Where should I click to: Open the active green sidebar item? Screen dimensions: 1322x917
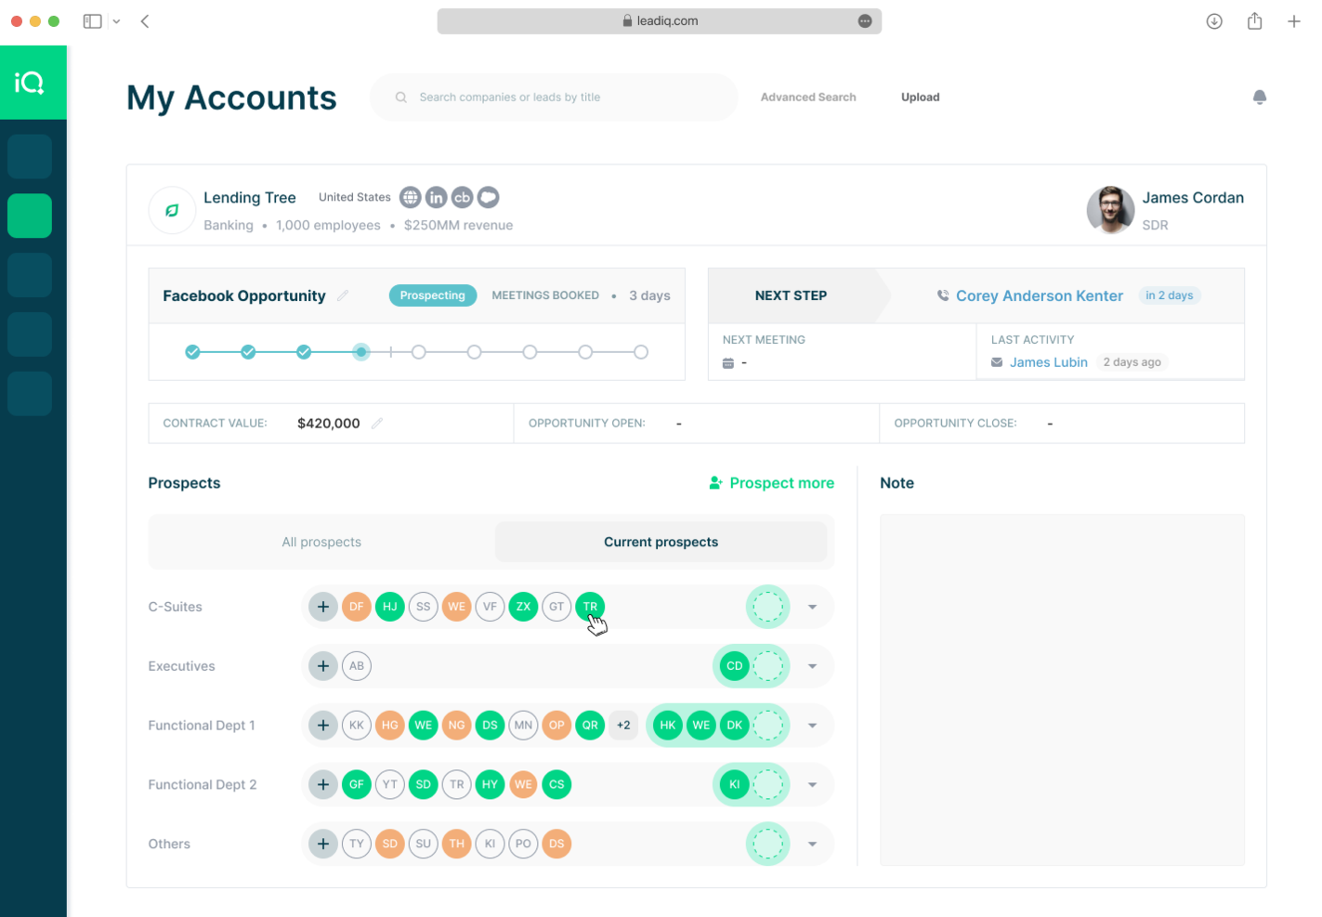point(30,216)
